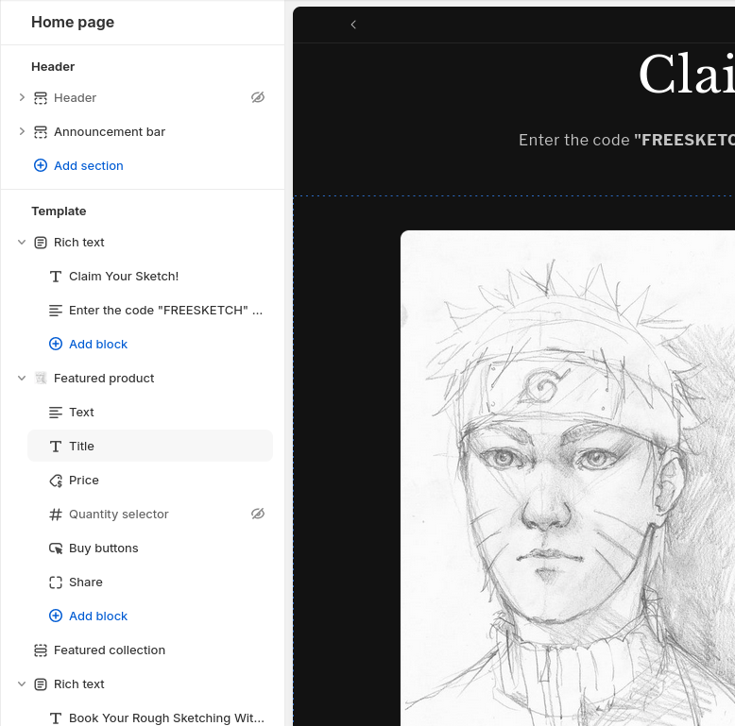Screen dimensions: 735x726
Task: Click the Share block icon
Action: click(x=56, y=582)
